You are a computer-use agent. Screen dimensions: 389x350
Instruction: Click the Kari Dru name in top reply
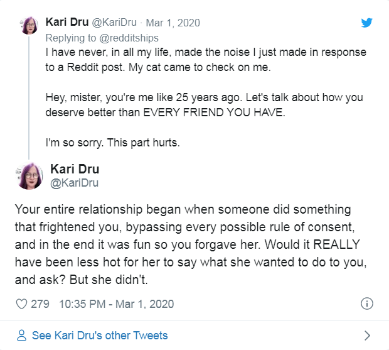67,22
